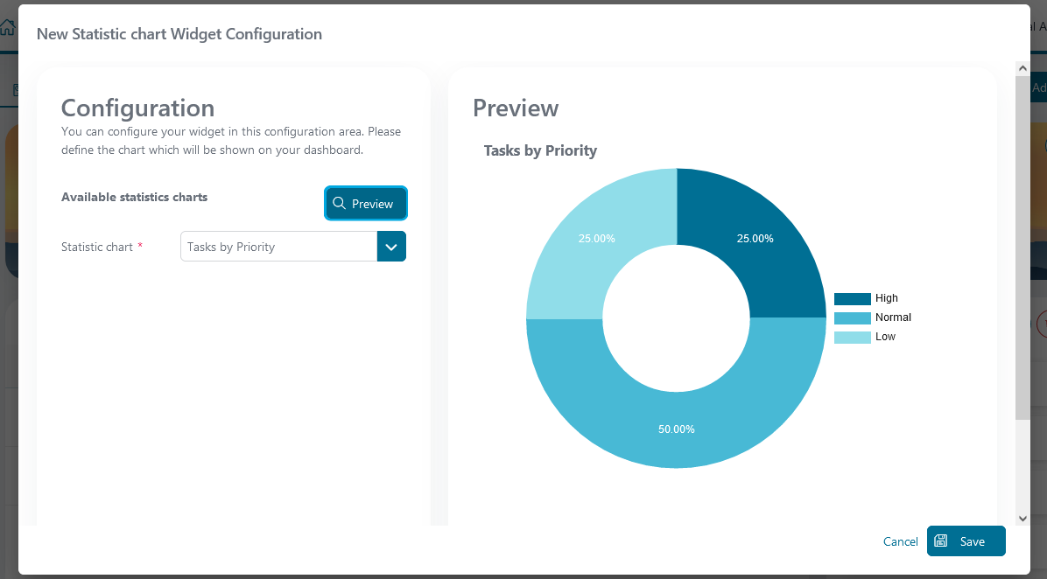The image size is (1047, 579).
Task: Toggle the Low legend color swatch
Action: pos(852,338)
